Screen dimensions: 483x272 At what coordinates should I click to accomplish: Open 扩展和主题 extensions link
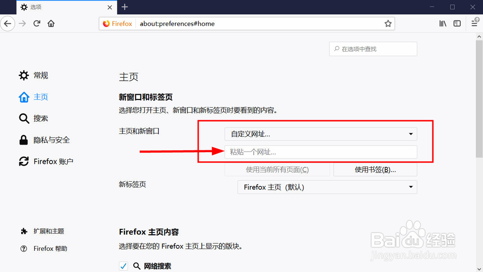coord(42,231)
